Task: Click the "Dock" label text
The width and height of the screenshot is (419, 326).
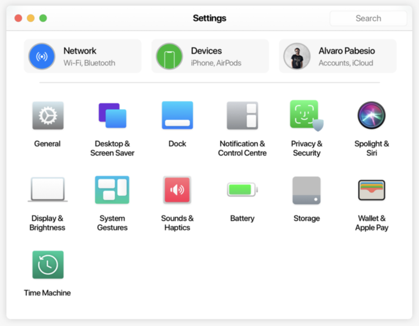Action: point(177,144)
